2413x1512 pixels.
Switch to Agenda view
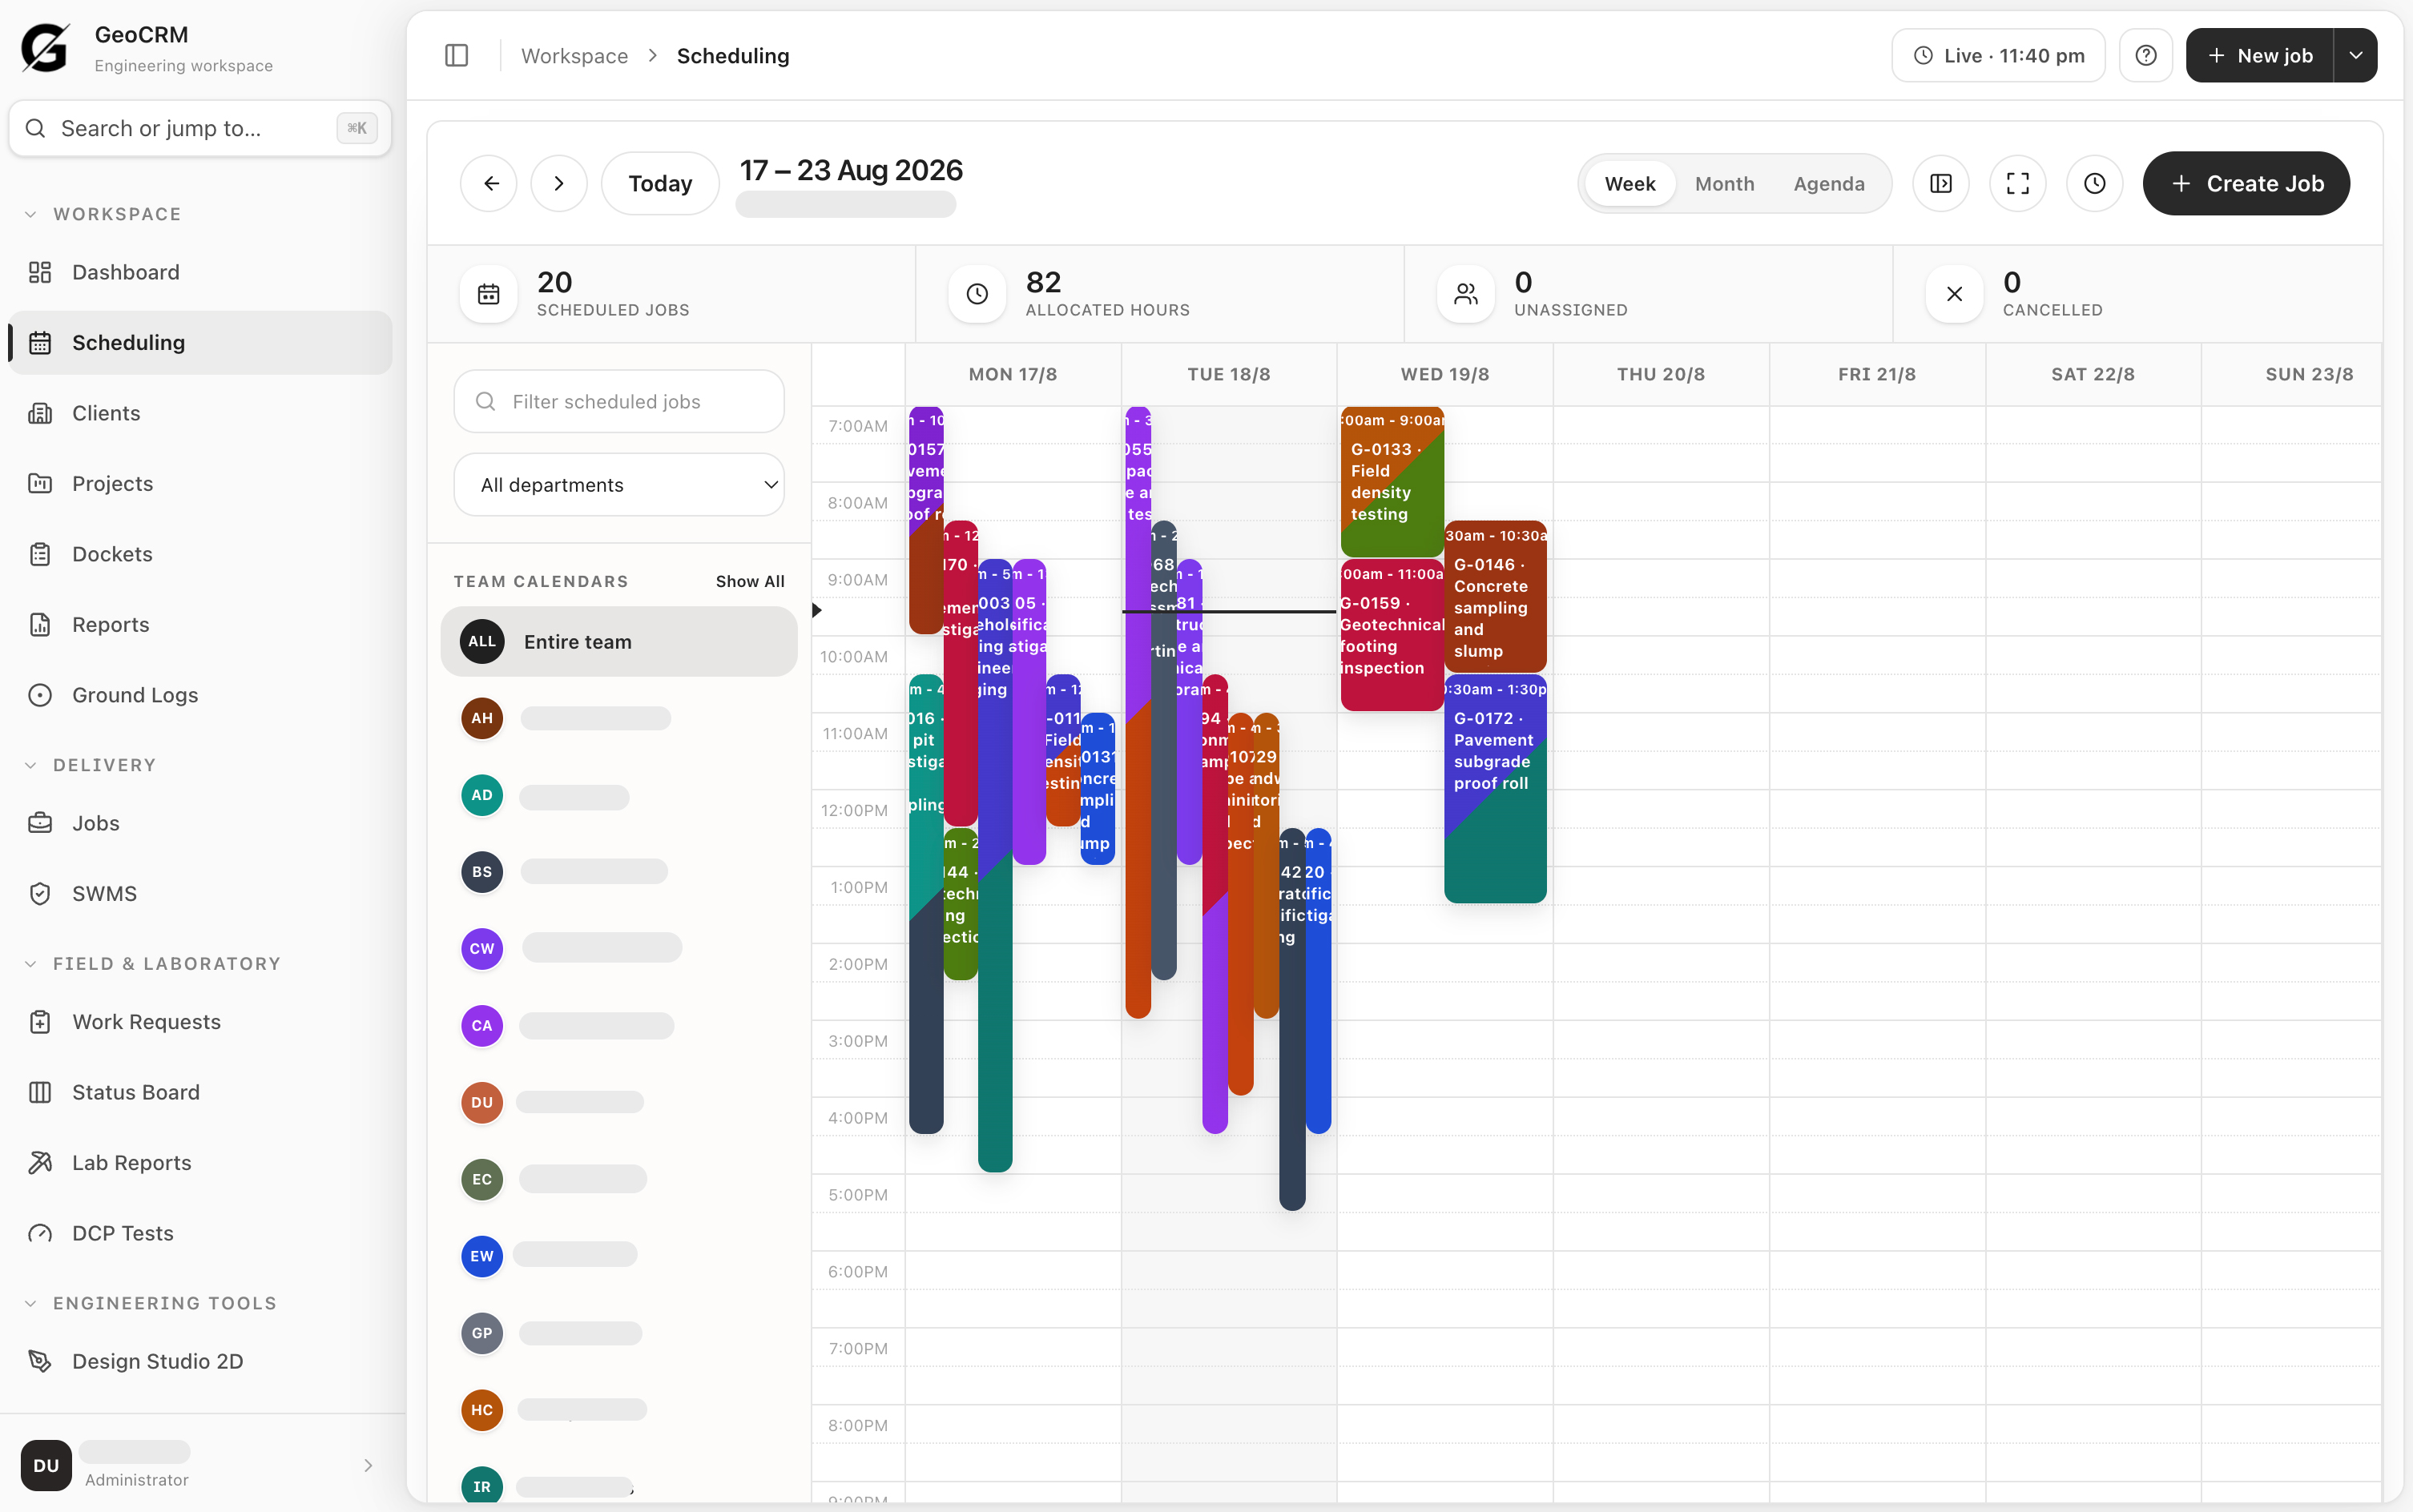click(x=1829, y=184)
